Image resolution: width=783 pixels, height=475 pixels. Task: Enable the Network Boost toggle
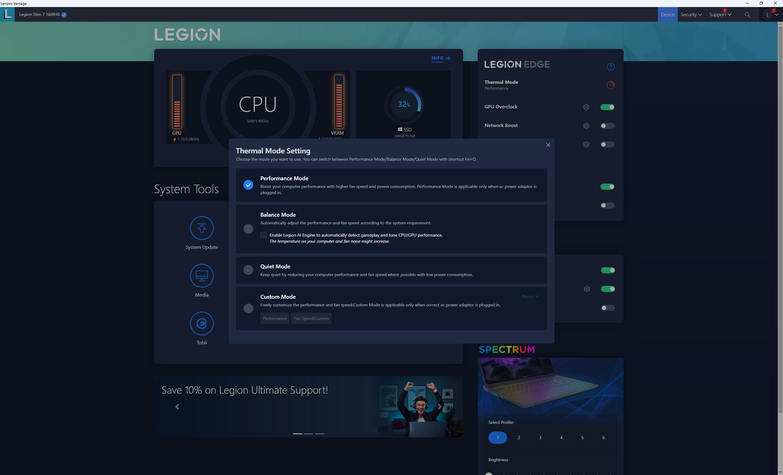point(607,126)
